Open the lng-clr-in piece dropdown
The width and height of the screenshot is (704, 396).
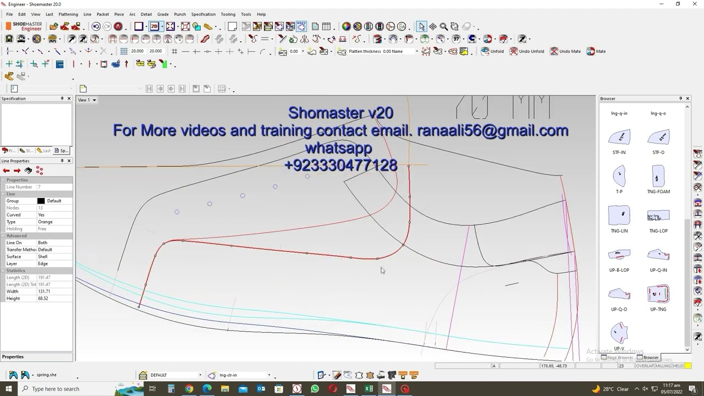point(269,375)
